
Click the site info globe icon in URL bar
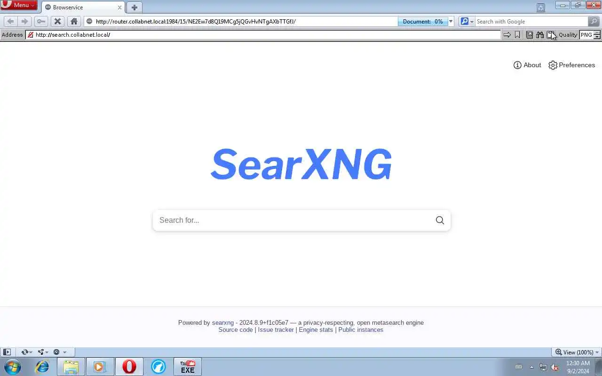click(89, 21)
